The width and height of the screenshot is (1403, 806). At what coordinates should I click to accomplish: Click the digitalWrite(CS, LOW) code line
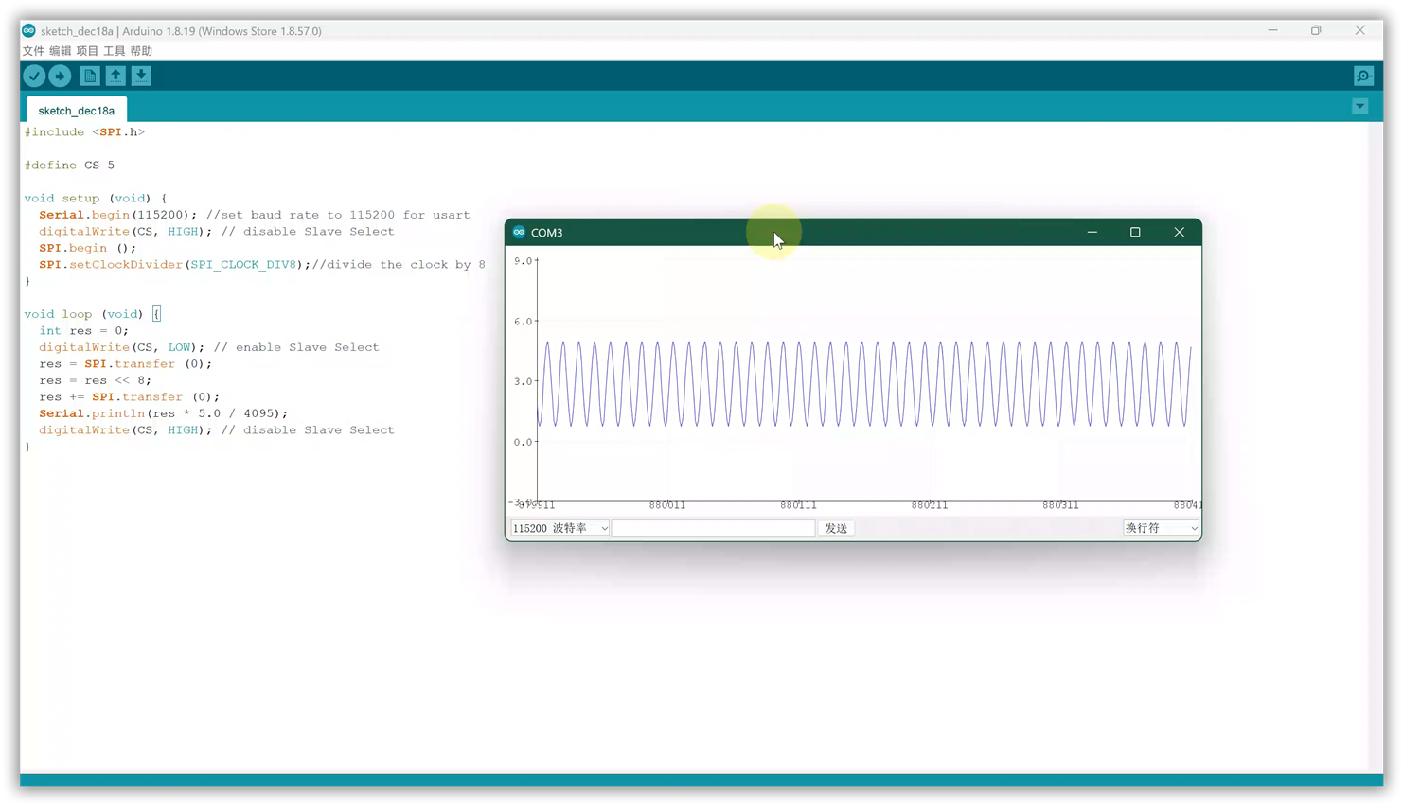click(209, 347)
